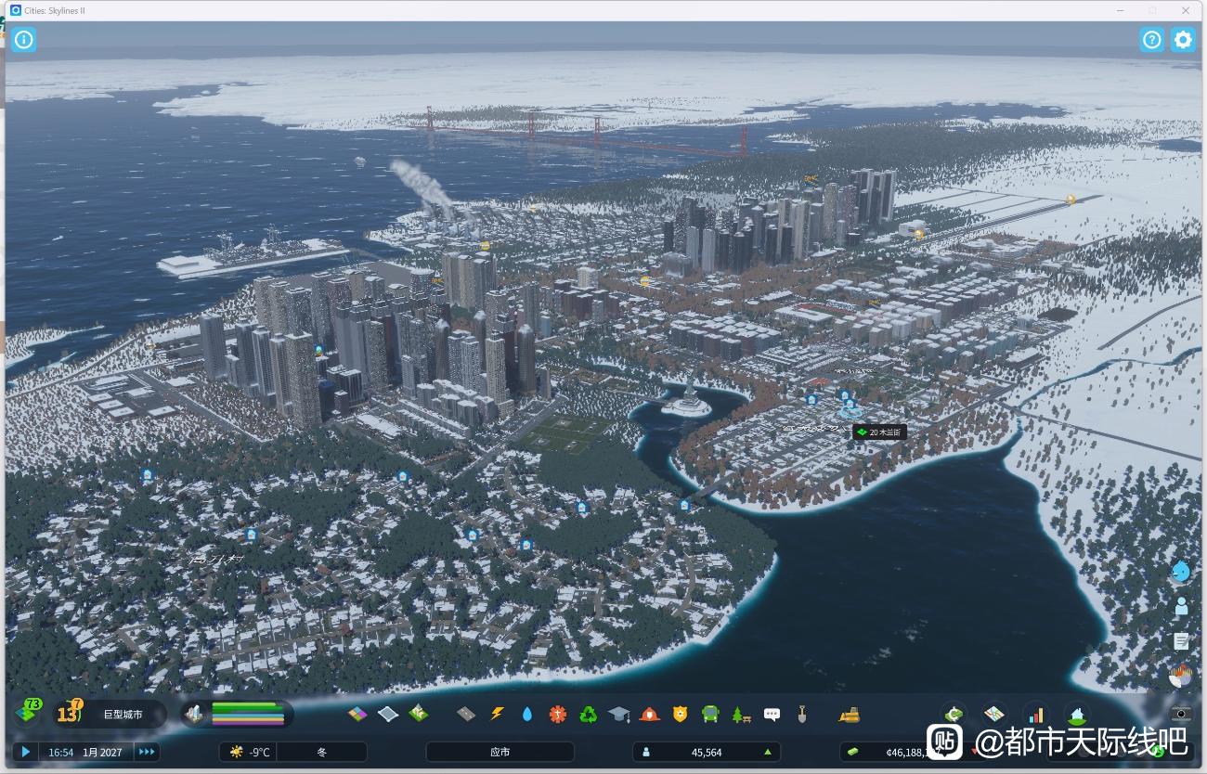Activate the bulldozer demolish tool
The height and width of the screenshot is (774, 1207).
click(849, 714)
